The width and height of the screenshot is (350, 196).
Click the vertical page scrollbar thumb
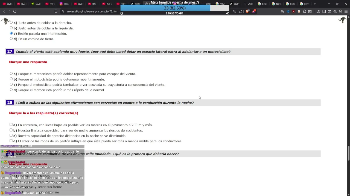(x=348, y=153)
